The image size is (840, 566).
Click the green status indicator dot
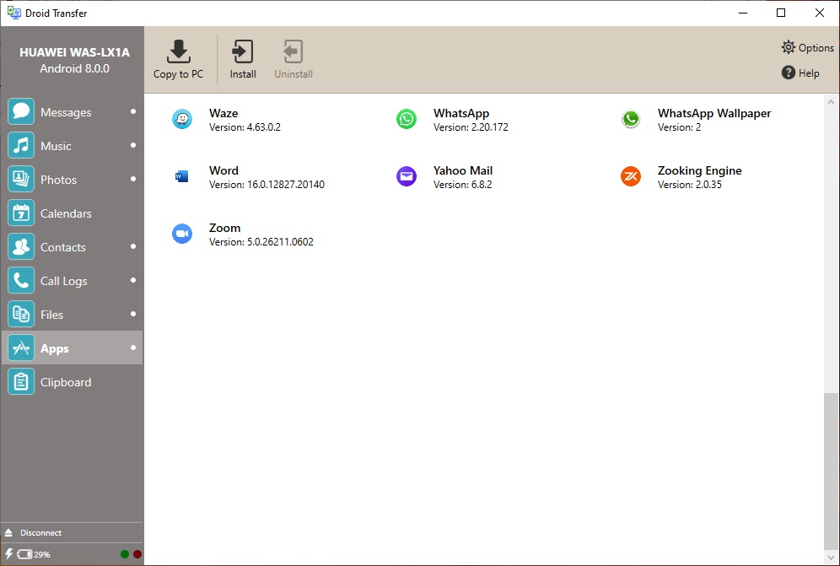[125, 554]
